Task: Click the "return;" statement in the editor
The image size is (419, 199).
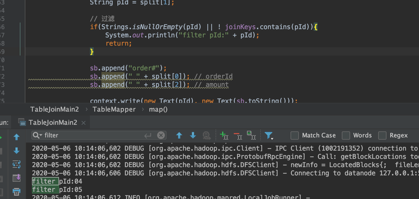Action: coord(119,43)
